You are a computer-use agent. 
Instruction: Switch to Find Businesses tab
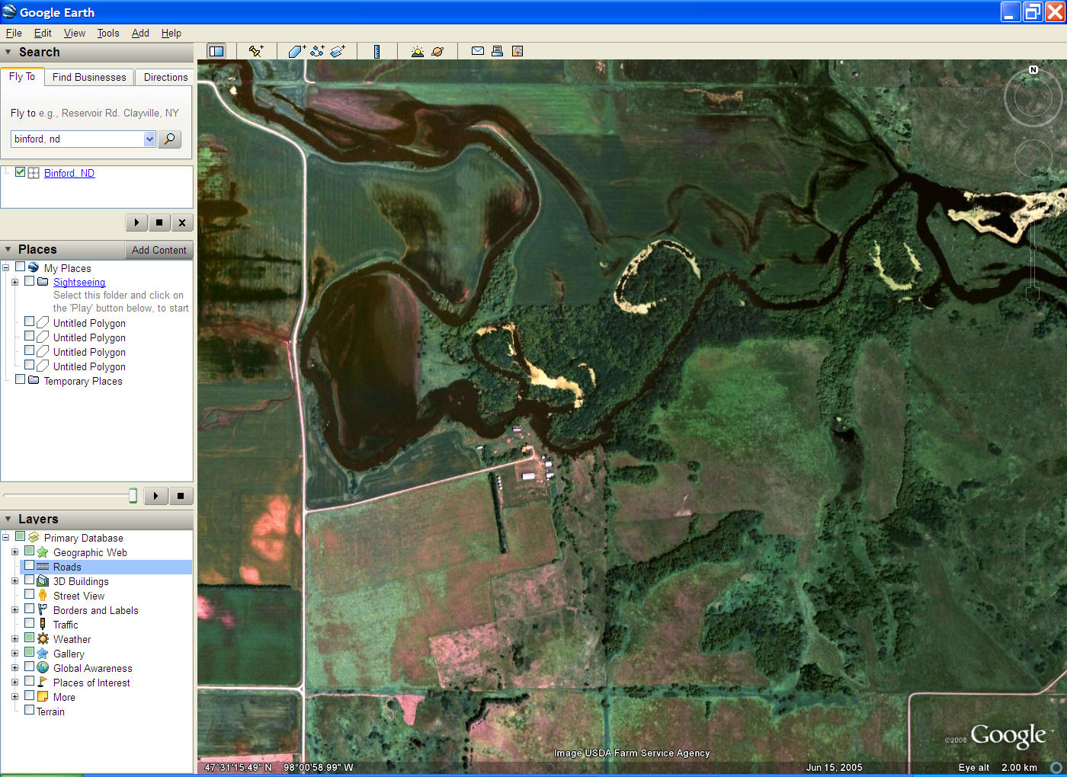(x=89, y=77)
